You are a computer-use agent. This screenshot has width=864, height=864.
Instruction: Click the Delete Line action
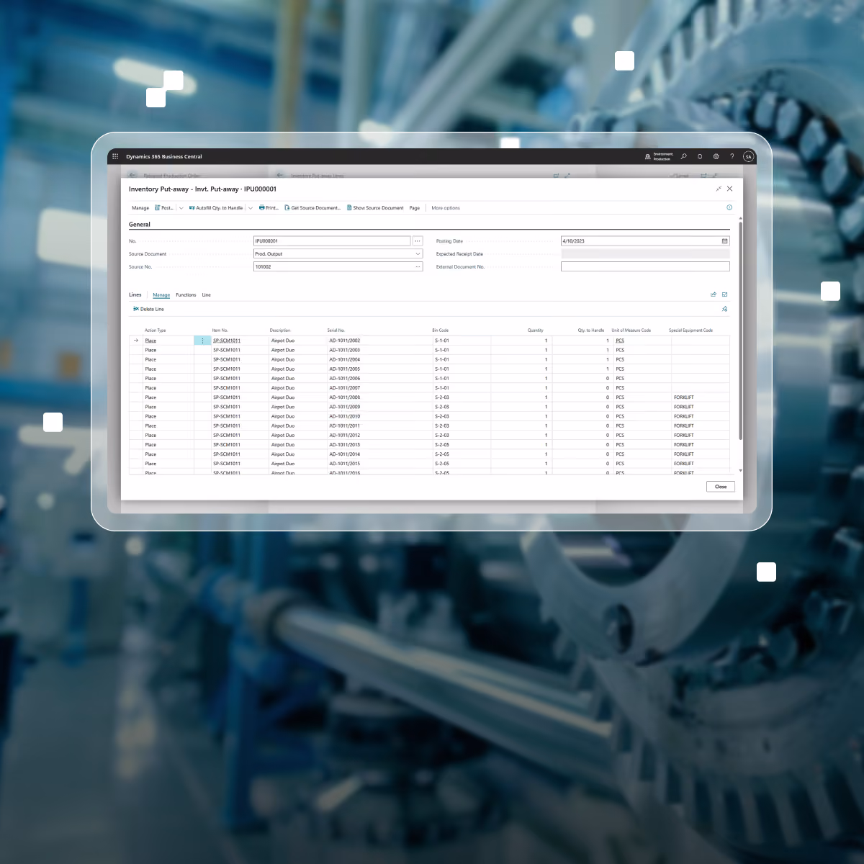click(x=148, y=309)
